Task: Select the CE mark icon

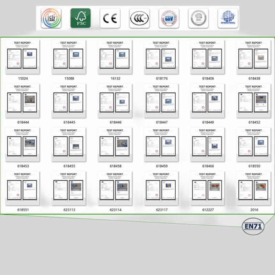Action: (110, 18)
